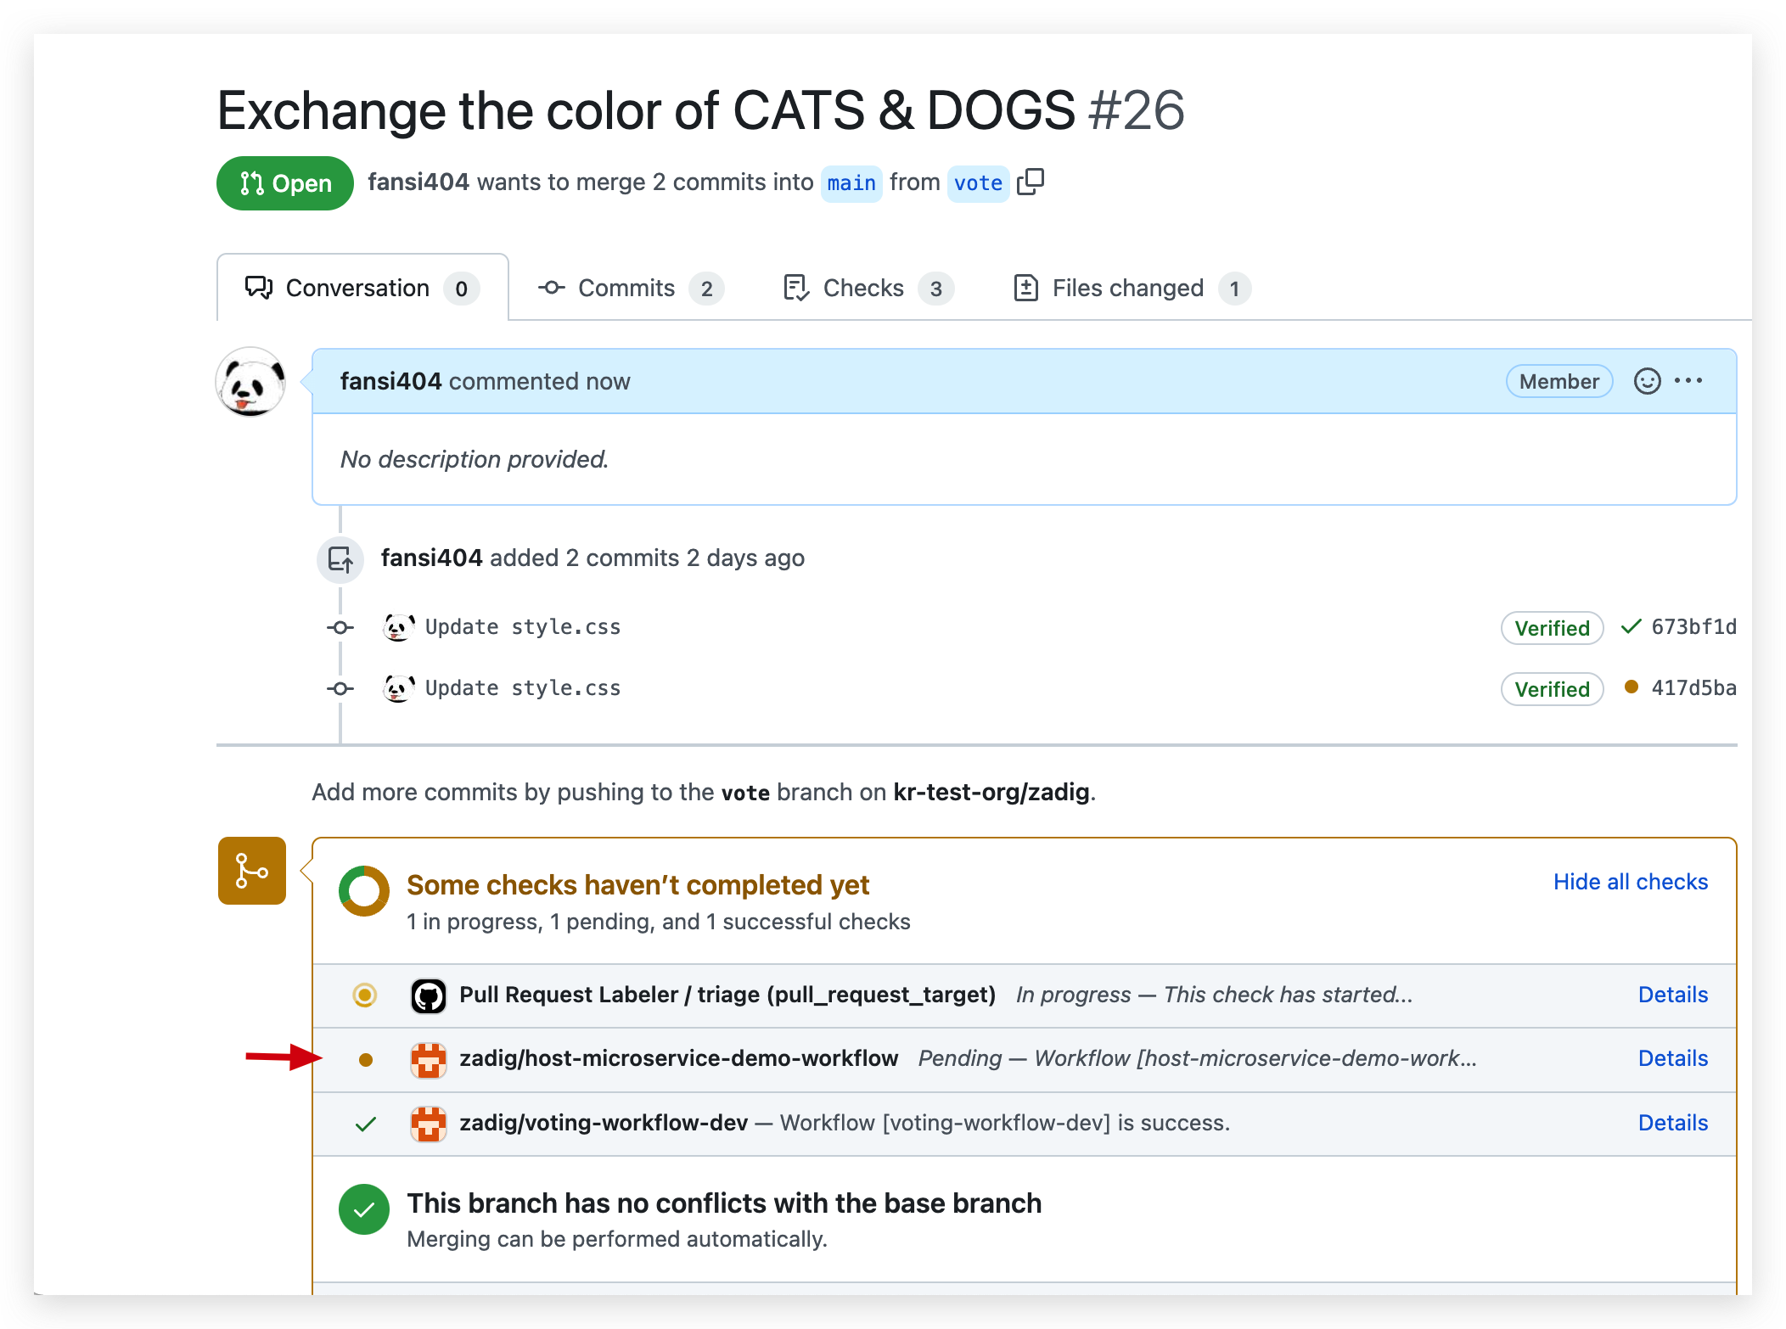Copy the vote branch name icon
The width and height of the screenshot is (1786, 1329).
(x=1031, y=182)
